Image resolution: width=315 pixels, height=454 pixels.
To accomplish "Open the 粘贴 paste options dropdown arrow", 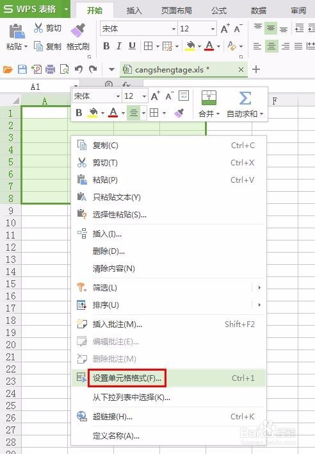I will tap(26, 46).
